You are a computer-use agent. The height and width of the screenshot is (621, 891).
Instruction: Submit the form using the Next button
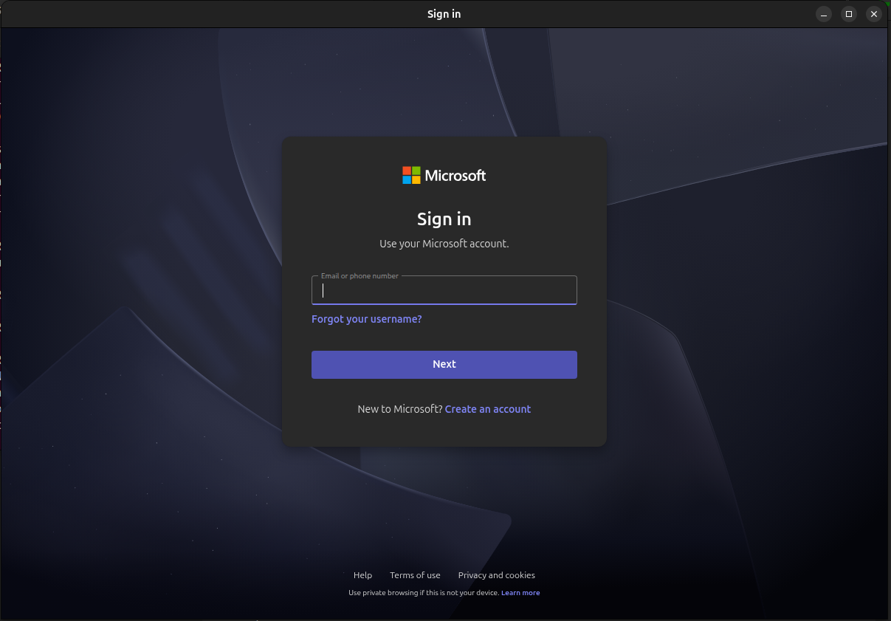444,364
